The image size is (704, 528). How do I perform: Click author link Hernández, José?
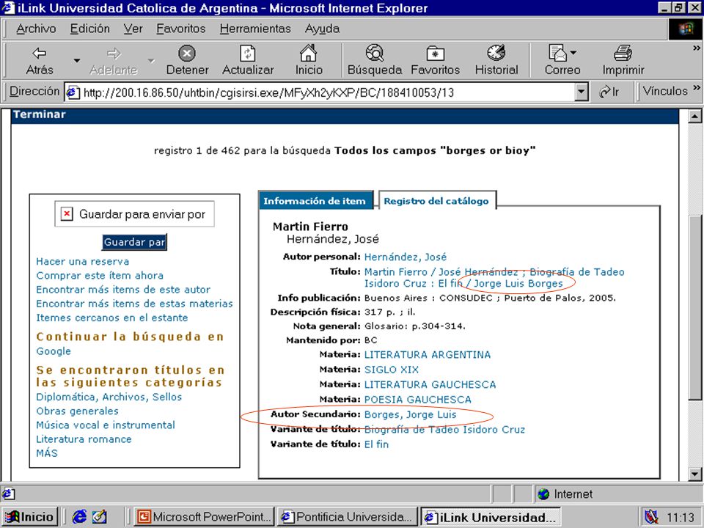(x=406, y=257)
